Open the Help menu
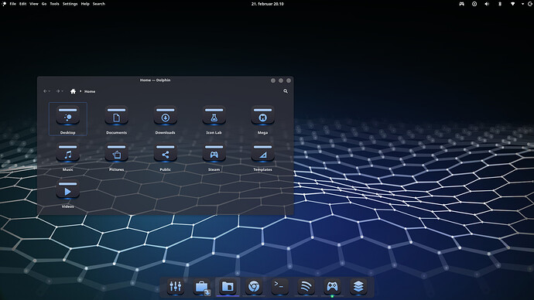Viewport: 534px width, 300px height. (85, 4)
